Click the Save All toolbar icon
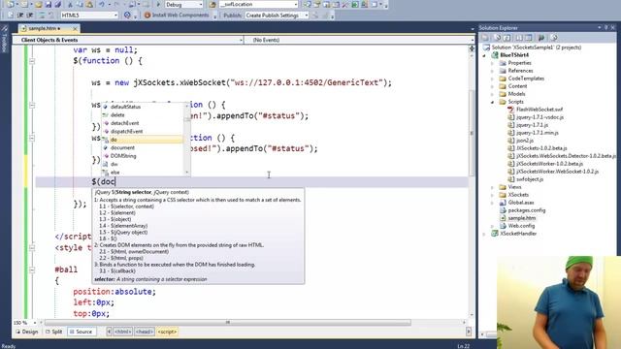 pos(58,4)
